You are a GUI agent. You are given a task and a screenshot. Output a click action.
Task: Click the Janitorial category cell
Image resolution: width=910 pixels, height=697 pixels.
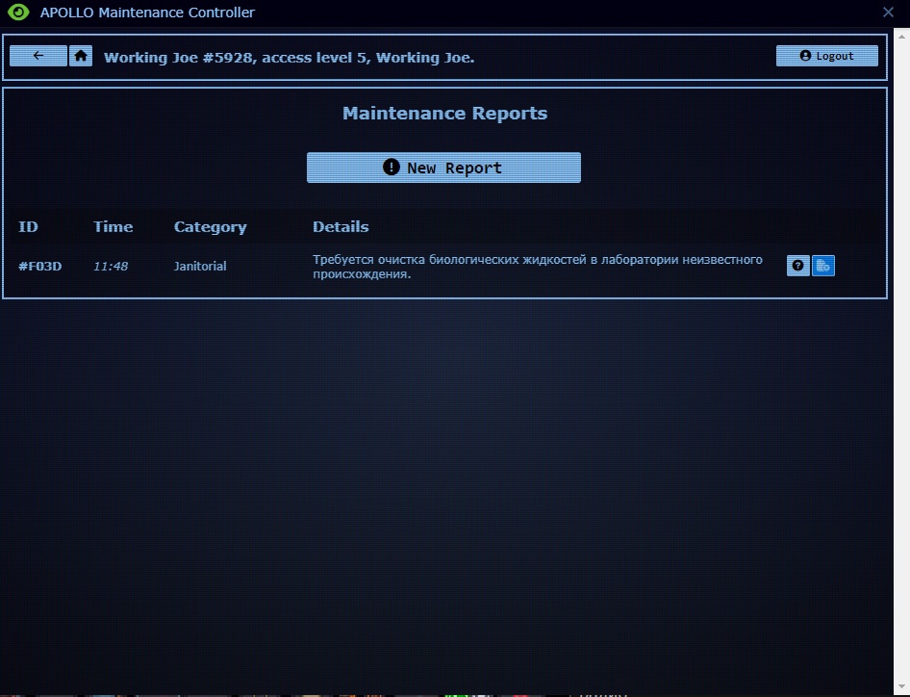pos(200,266)
